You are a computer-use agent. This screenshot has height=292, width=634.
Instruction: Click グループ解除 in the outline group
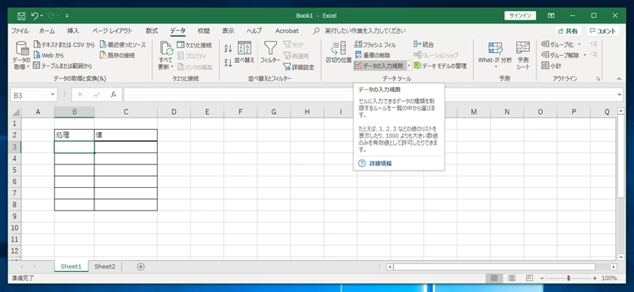click(x=560, y=55)
